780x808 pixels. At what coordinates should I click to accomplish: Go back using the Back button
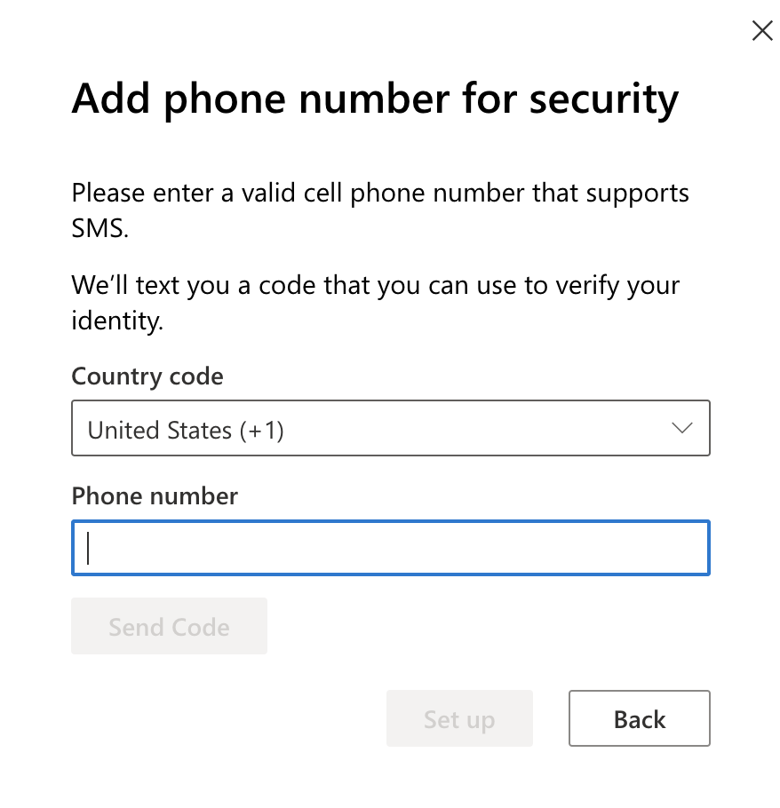click(639, 718)
